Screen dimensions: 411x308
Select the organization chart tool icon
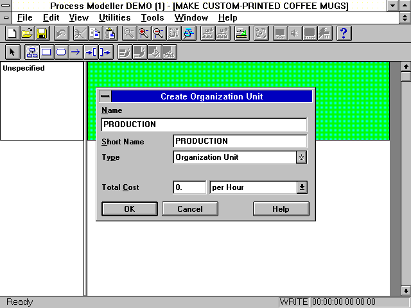pyautogui.click(x=31, y=52)
